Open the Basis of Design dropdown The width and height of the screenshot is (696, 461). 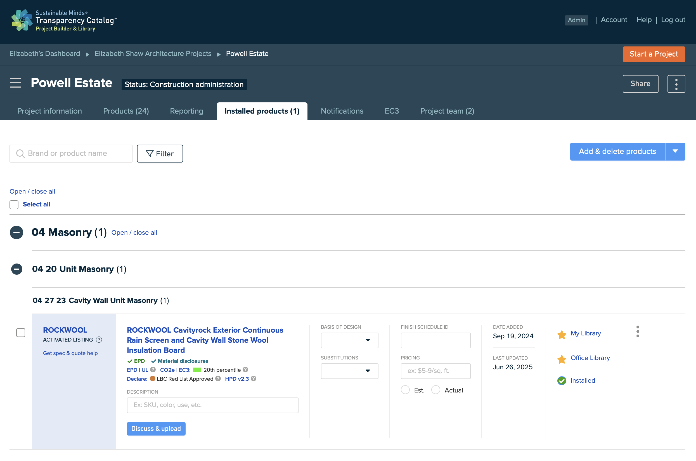(x=349, y=340)
